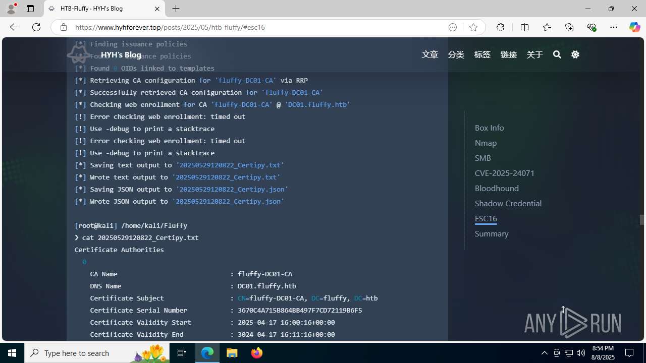Open the taskbar clock and date
Viewport: 646px width, 363px height.
[x=603, y=353]
